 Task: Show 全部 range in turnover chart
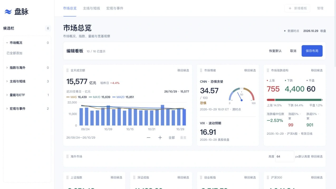click(x=172, y=138)
